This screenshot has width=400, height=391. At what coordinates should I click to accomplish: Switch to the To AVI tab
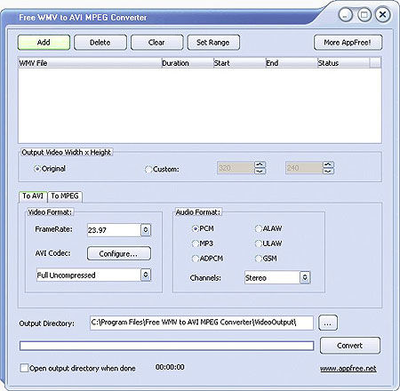click(33, 196)
